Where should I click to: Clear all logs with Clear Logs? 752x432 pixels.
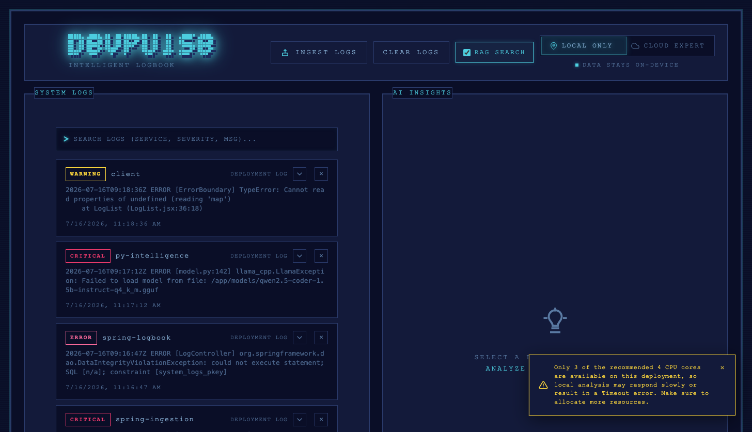[x=411, y=52]
